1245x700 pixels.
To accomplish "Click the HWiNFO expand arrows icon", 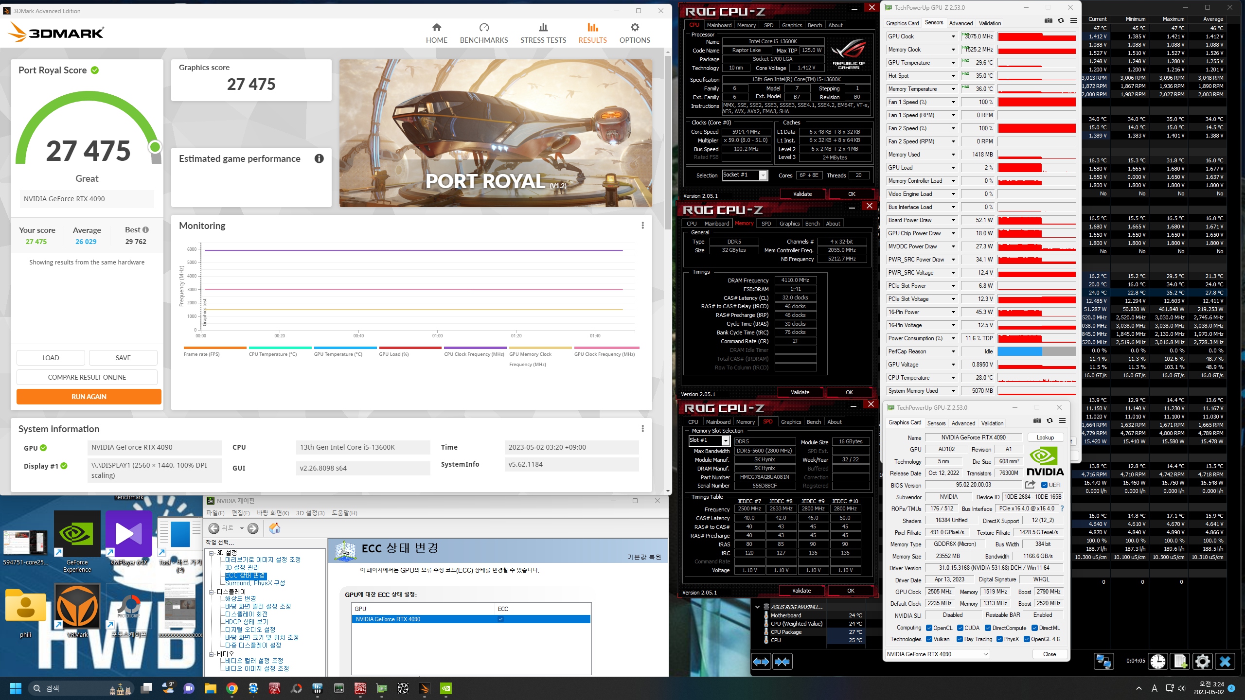I will pos(761,662).
